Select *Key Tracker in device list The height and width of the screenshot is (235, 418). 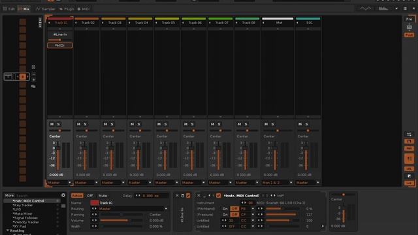pos(23,206)
